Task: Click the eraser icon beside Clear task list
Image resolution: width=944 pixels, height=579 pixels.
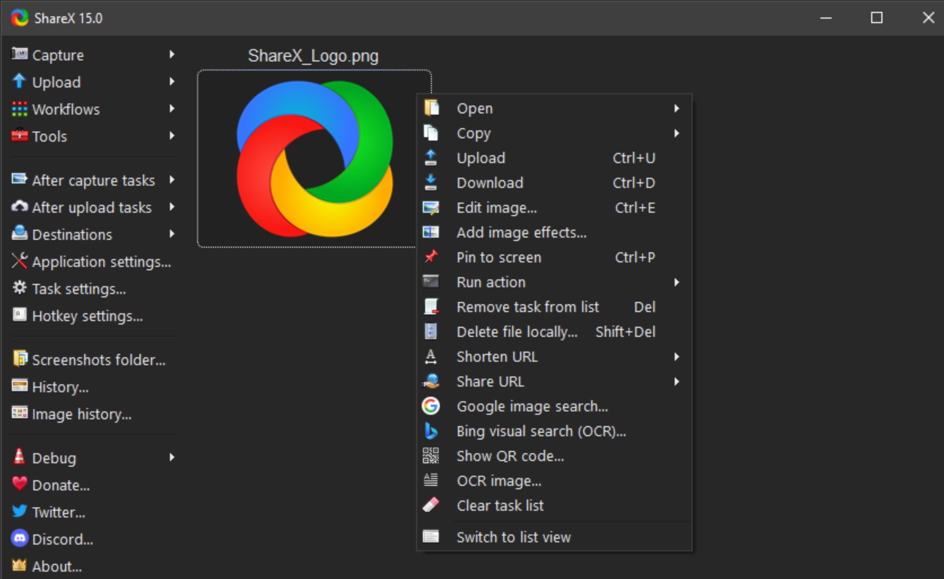Action: (431, 505)
